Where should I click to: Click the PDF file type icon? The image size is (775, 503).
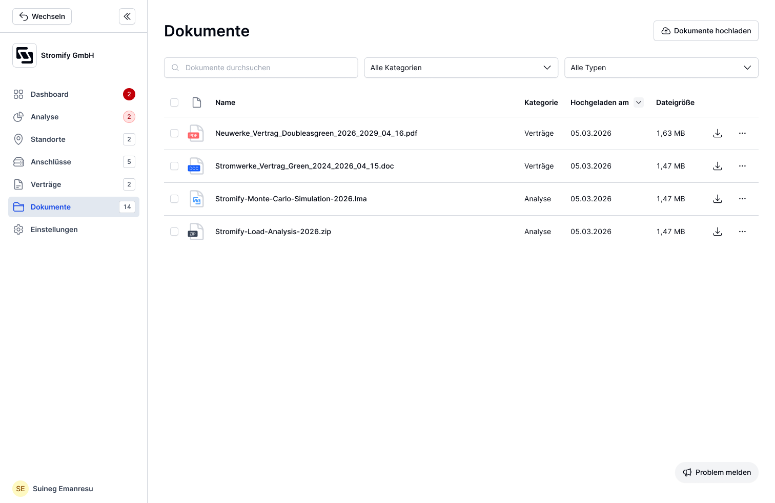click(196, 133)
